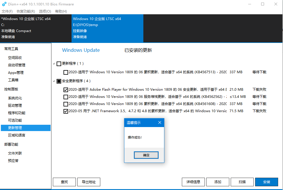Click the Dism++ gear app icon
The width and height of the screenshot is (283, 190).
click(x=4, y=4)
